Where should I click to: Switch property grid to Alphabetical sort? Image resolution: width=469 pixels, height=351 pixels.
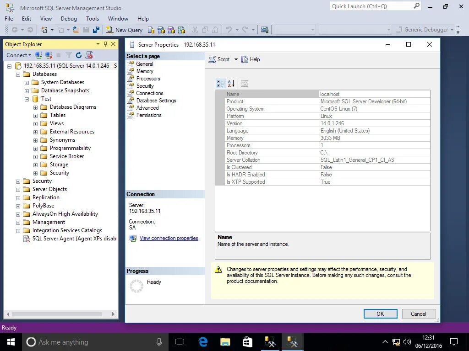point(231,84)
